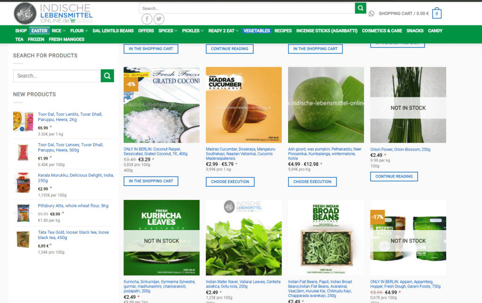
Task: Open Tata Tea Gold product link
Action: [73, 235]
